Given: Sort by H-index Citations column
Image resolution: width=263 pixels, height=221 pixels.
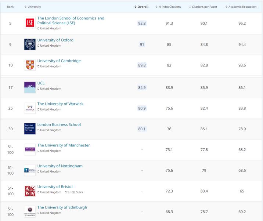Looking at the screenshot, I should (168, 7).
